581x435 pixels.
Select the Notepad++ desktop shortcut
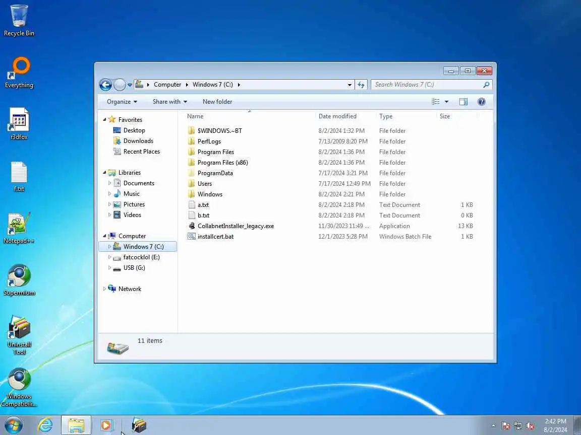pyautogui.click(x=19, y=228)
